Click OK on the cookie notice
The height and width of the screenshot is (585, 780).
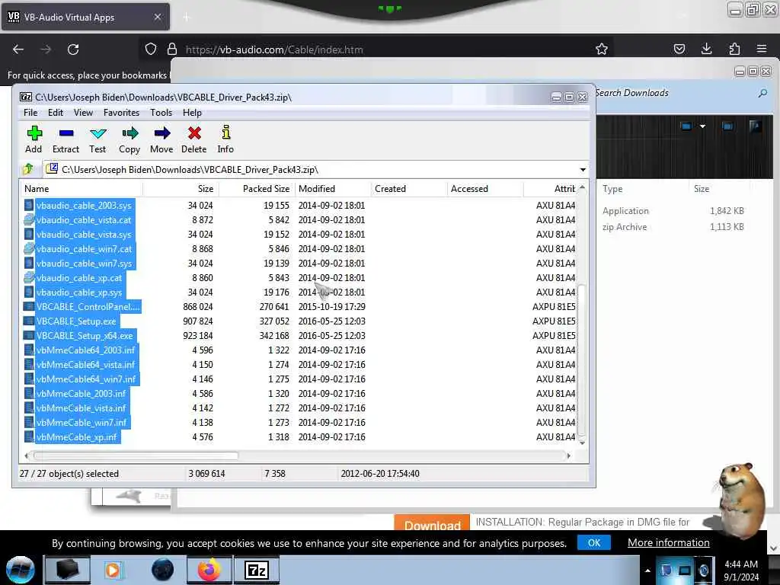pyautogui.click(x=594, y=542)
